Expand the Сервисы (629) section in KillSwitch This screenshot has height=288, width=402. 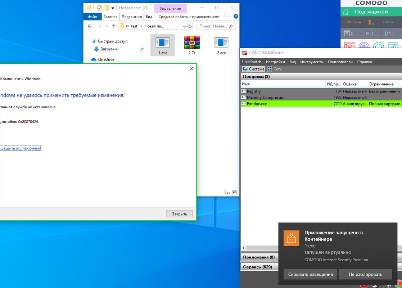pyautogui.click(x=259, y=267)
